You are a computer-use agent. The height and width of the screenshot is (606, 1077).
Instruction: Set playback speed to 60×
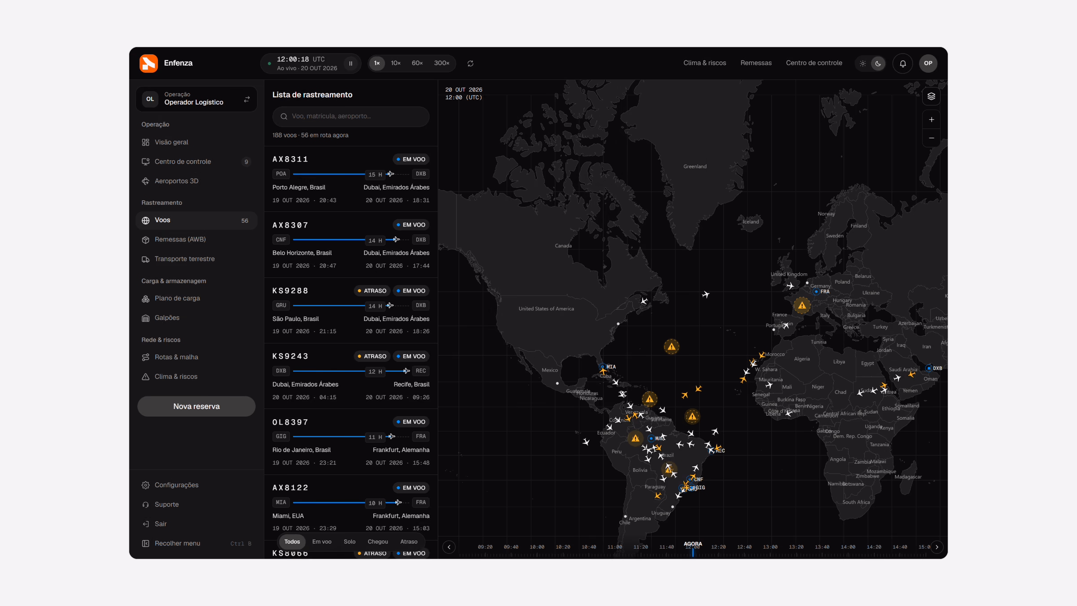point(417,63)
